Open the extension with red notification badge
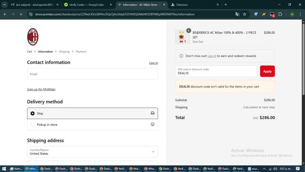This screenshot has width=305, height=172. tap(272, 14)
